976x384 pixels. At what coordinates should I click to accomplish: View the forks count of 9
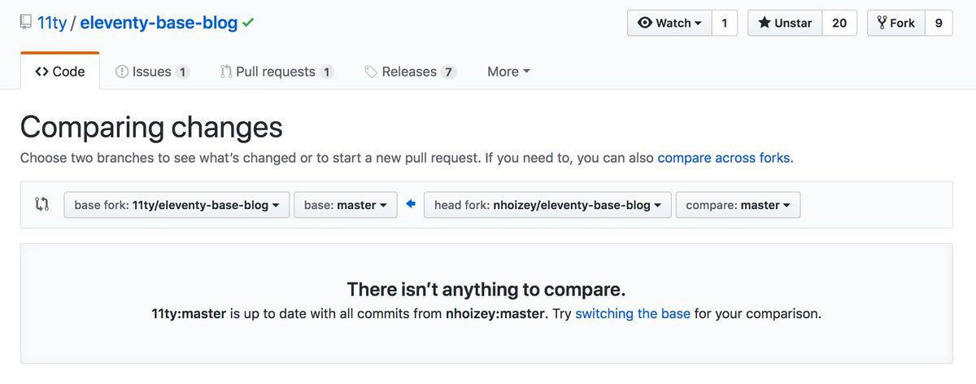pos(939,23)
